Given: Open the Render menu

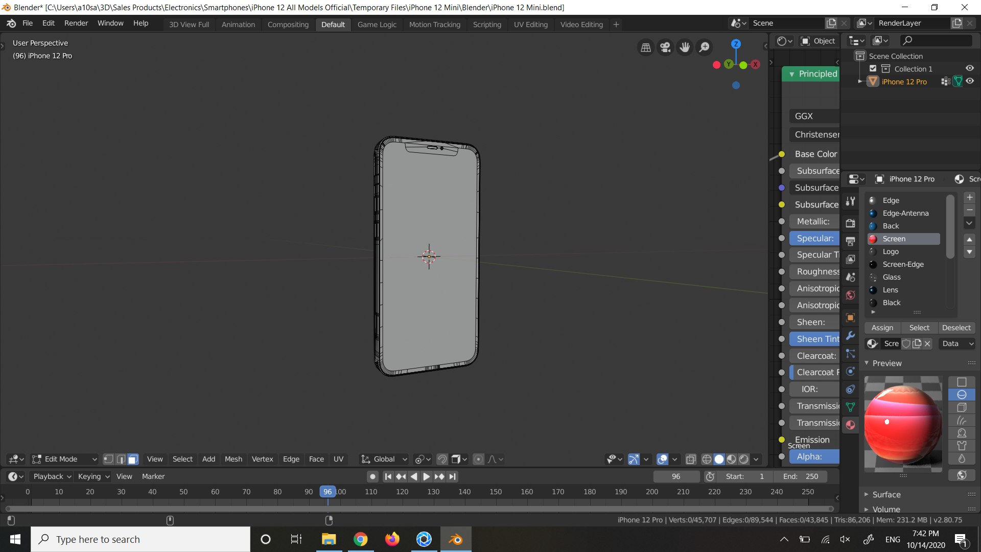Looking at the screenshot, I should point(76,23).
